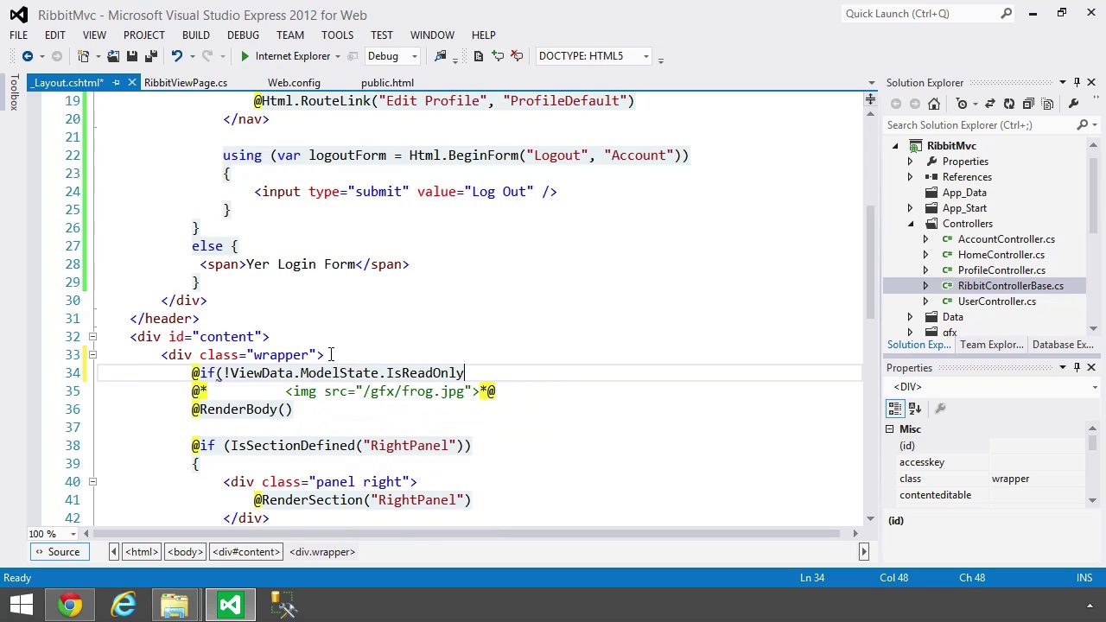The height and width of the screenshot is (622, 1106).
Task: Click the Save All toolbar icon
Action: pyautogui.click(x=150, y=56)
